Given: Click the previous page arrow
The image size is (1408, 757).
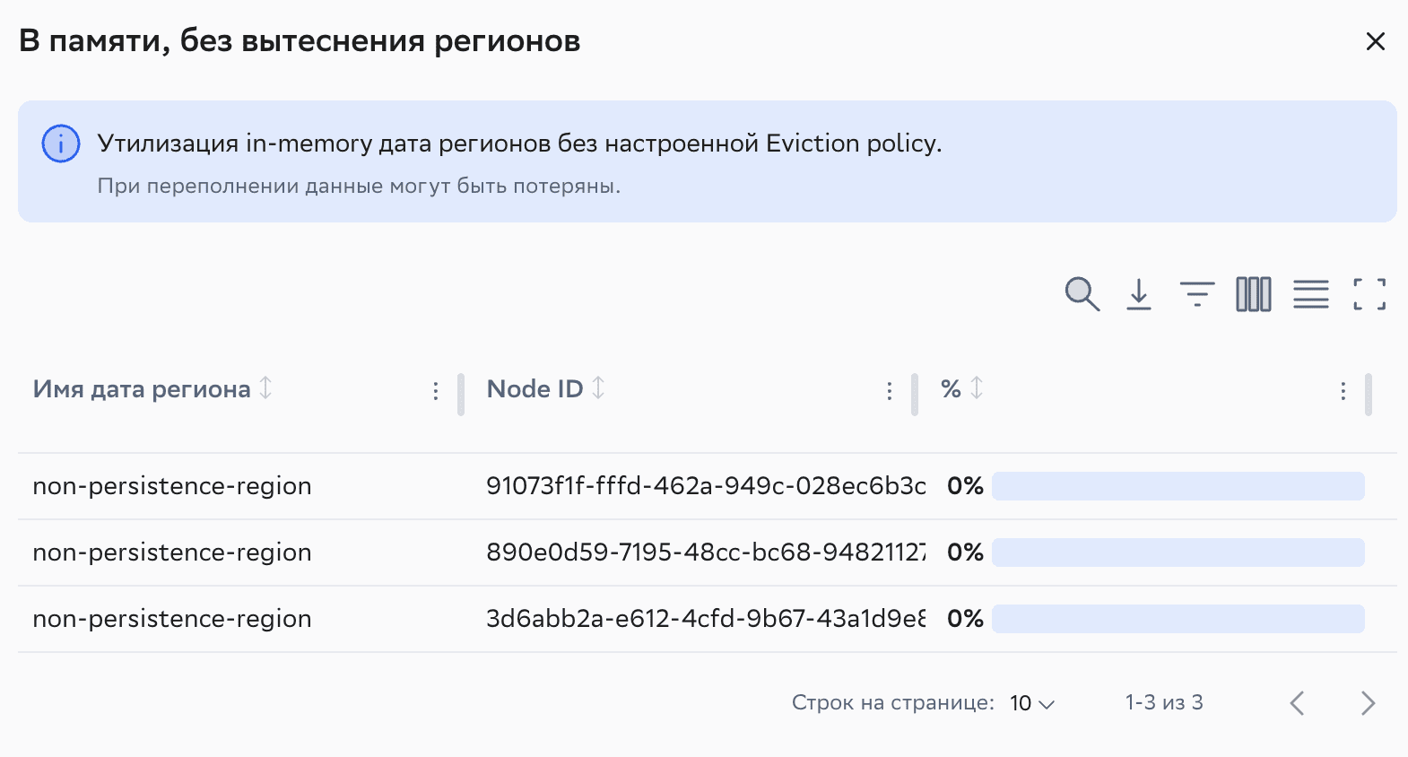Looking at the screenshot, I should [x=1297, y=703].
